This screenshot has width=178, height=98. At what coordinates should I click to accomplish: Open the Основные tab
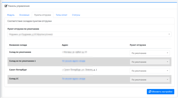[x=24, y=15]
